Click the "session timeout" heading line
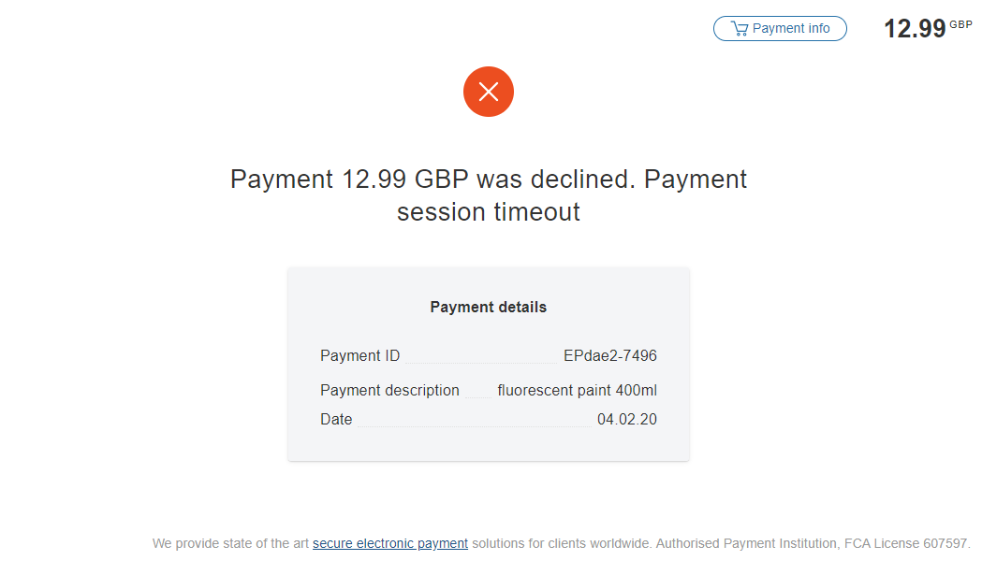Screen dimensions: 982x575 489,212
